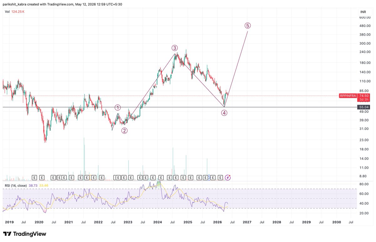Click the red RPPINFRA symbol tag
Screen dimensions: 376x242
tap(348, 96)
